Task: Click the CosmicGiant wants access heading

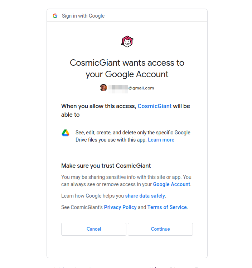Action: pos(127,68)
